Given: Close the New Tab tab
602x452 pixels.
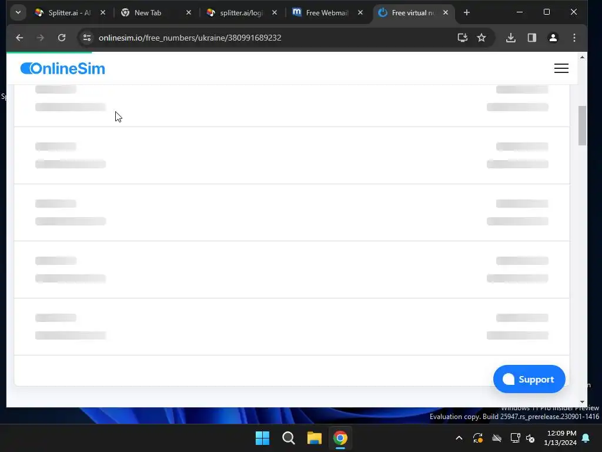Looking at the screenshot, I should tap(189, 13).
